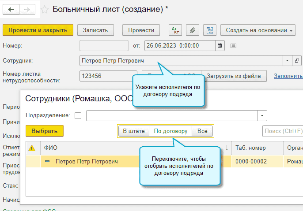Open the Заполнить link

[288, 76]
